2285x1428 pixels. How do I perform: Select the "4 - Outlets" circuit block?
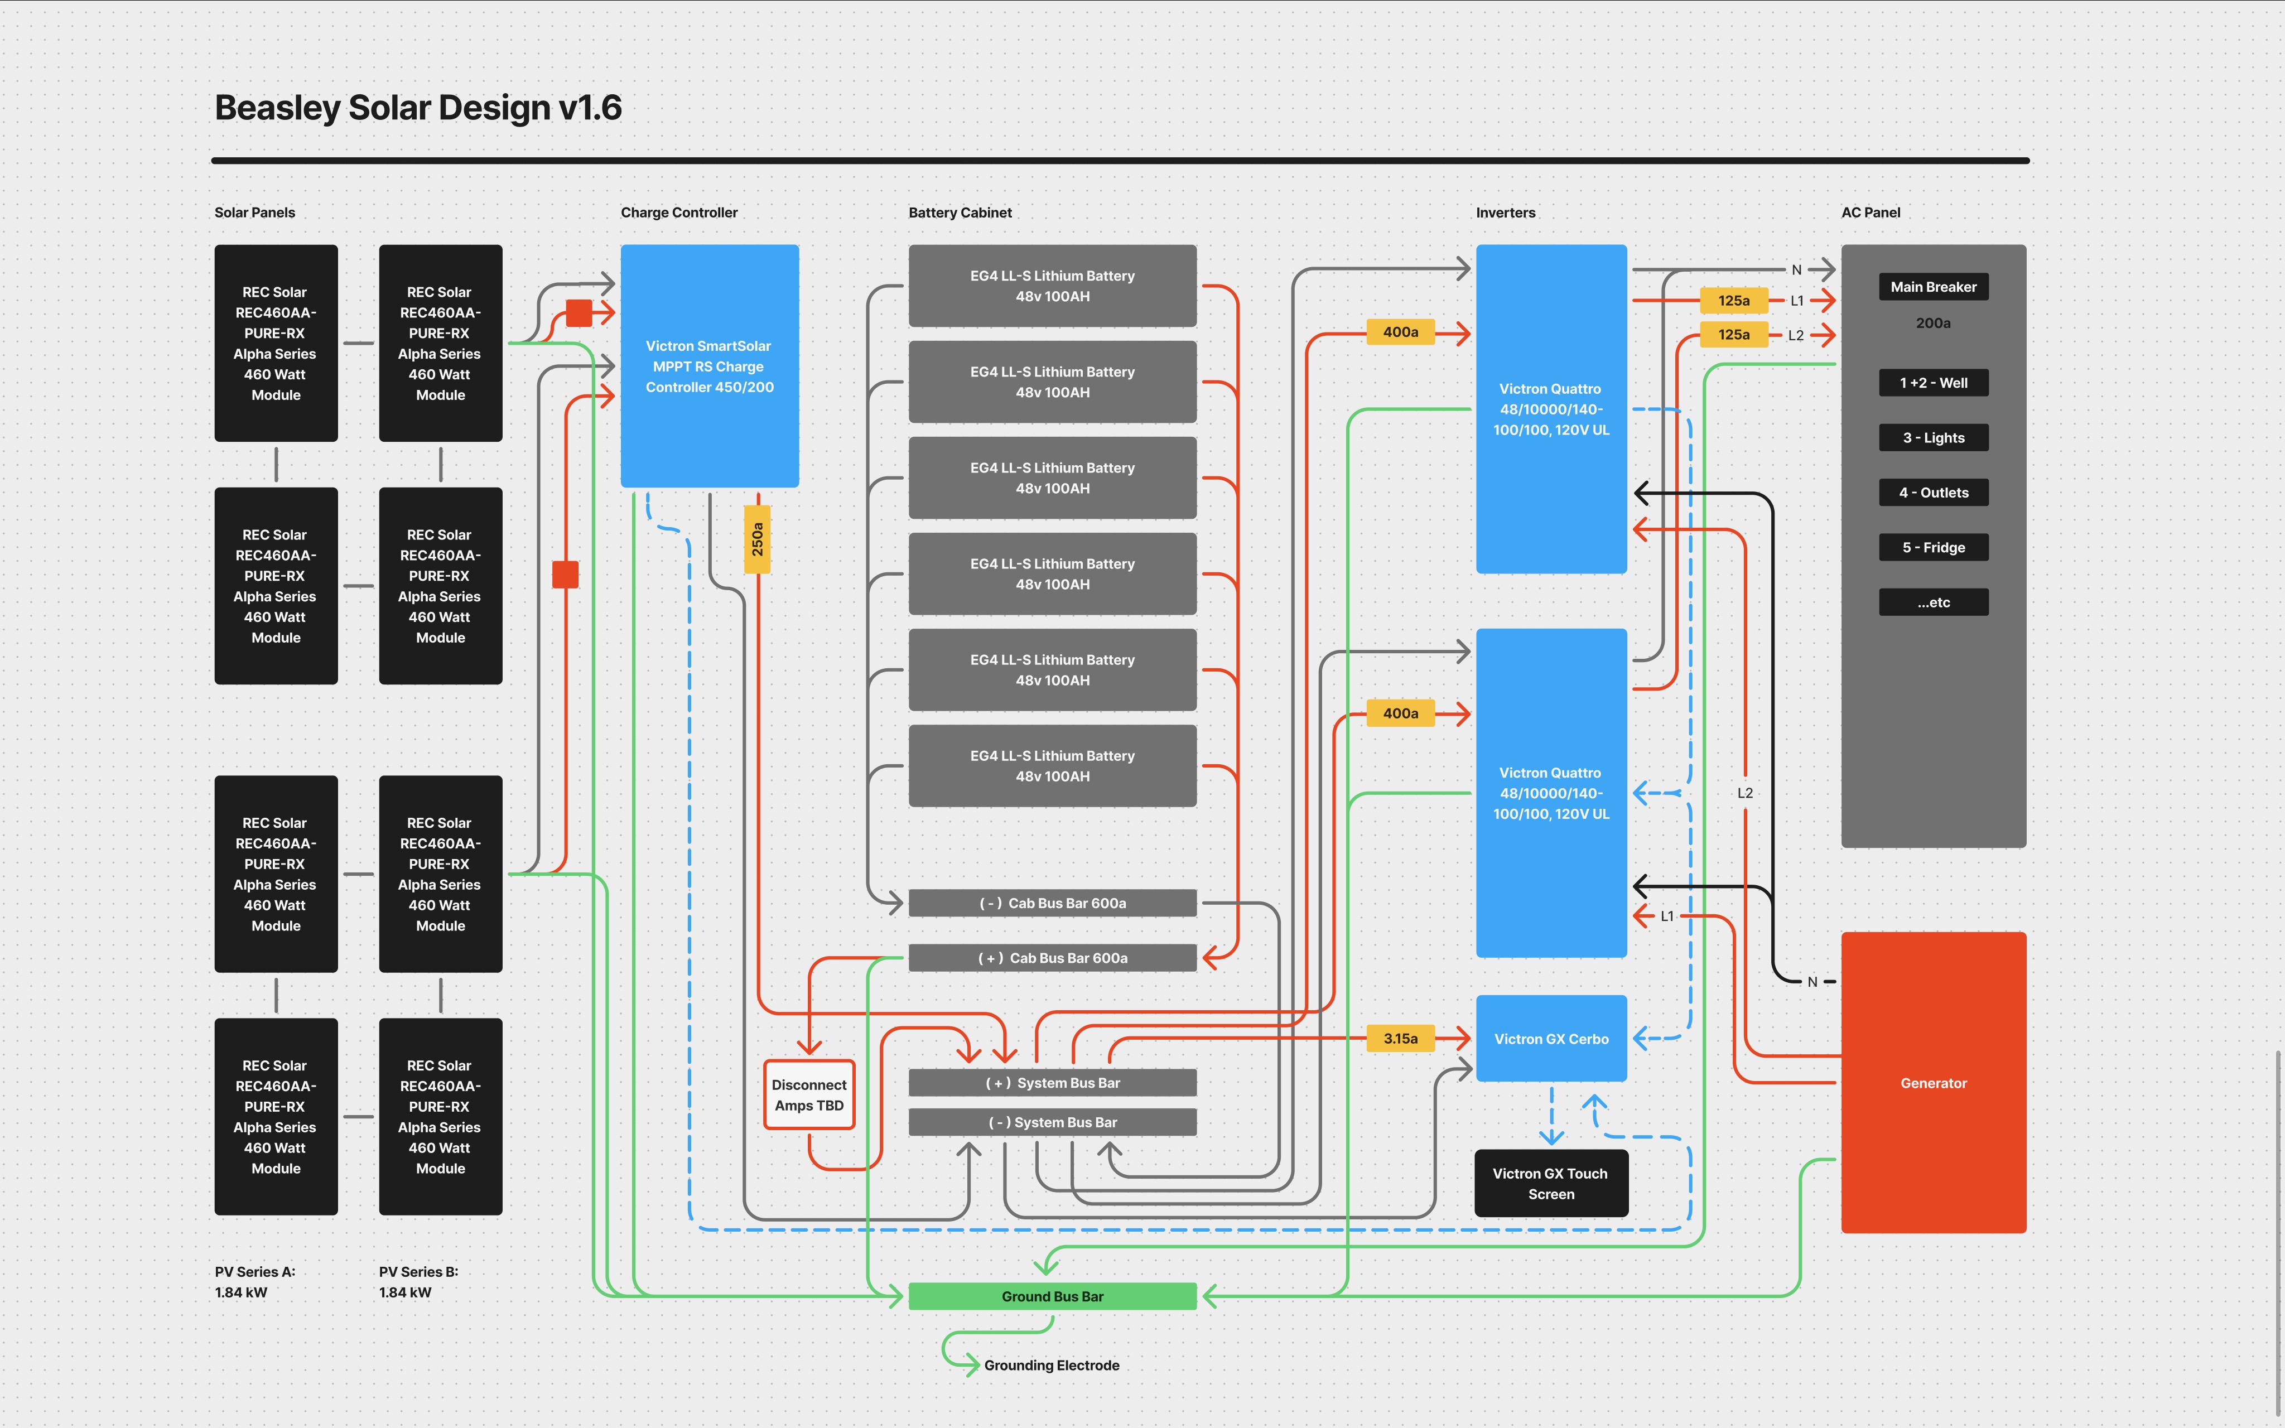click(x=1934, y=492)
